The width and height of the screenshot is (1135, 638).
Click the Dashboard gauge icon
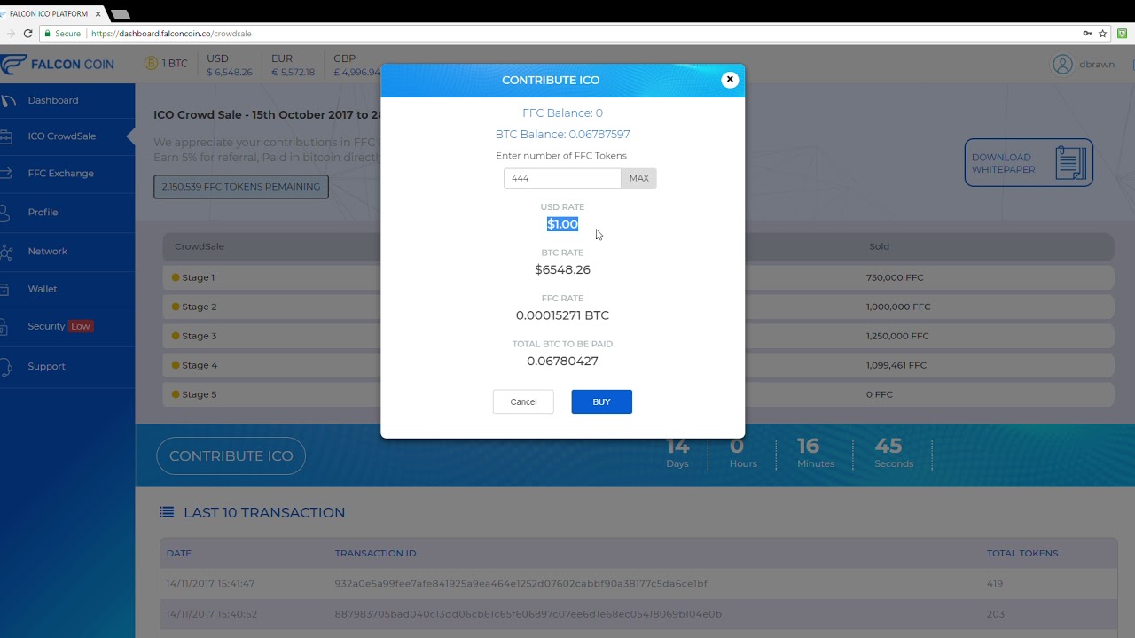5,100
